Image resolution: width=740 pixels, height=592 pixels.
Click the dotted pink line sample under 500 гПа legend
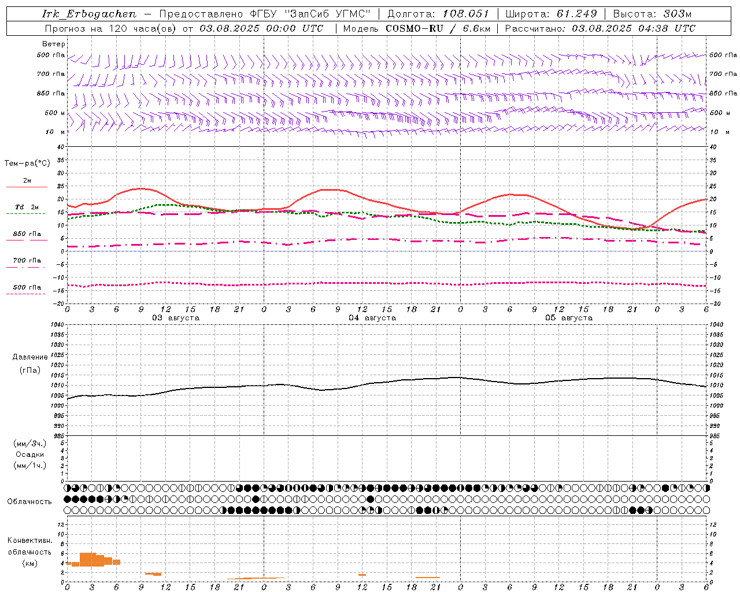[x=25, y=294]
